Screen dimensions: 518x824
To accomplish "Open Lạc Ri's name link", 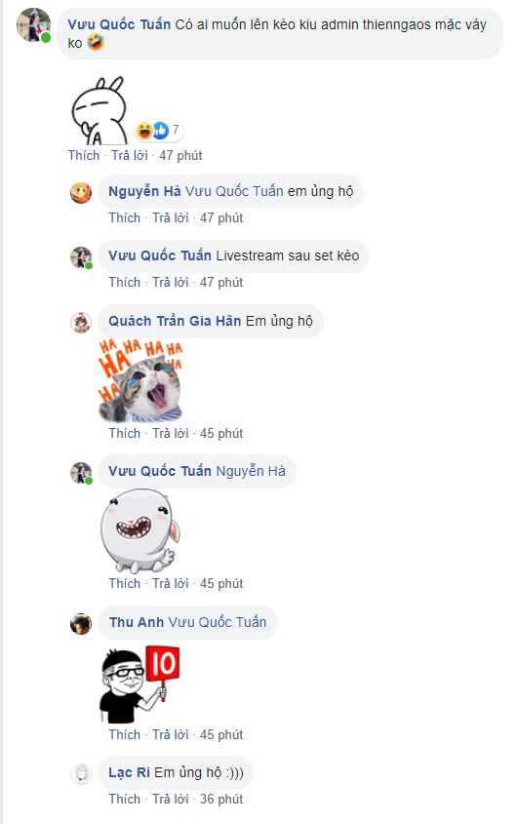I will coord(130,772).
